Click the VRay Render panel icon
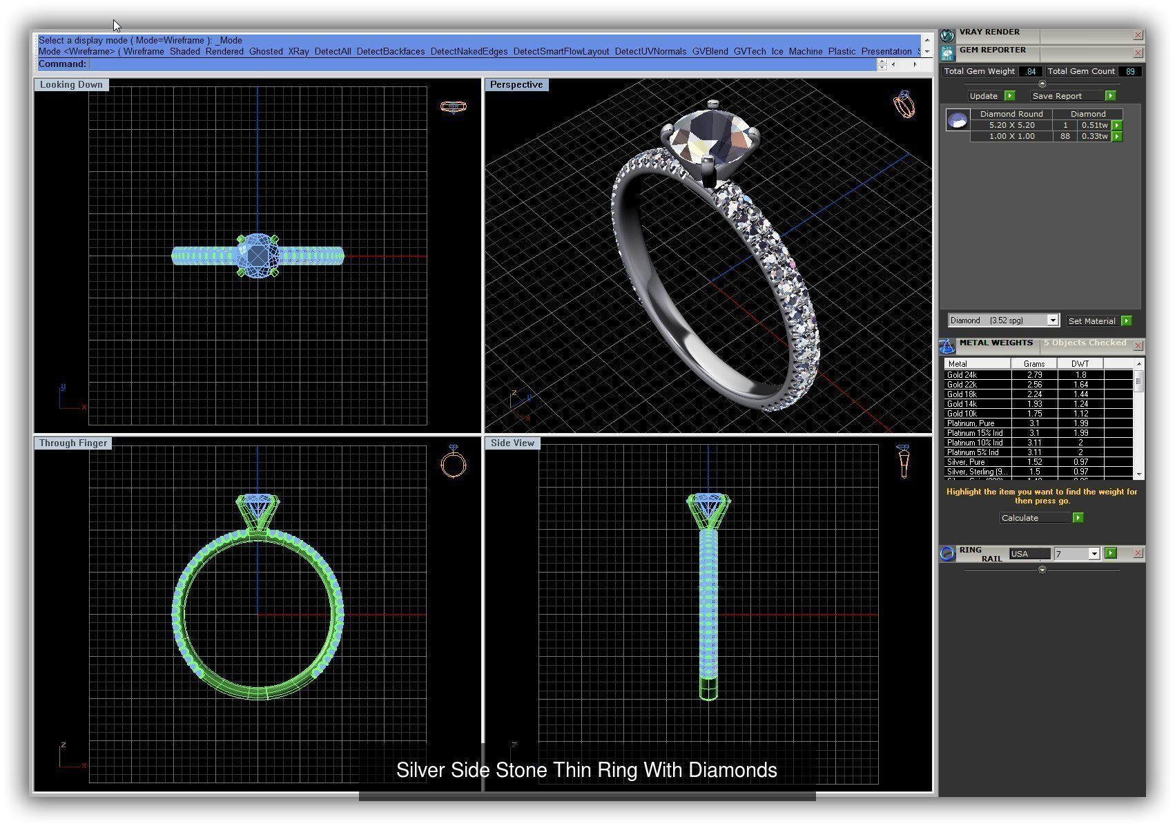This screenshot has width=1175, height=826. click(947, 35)
